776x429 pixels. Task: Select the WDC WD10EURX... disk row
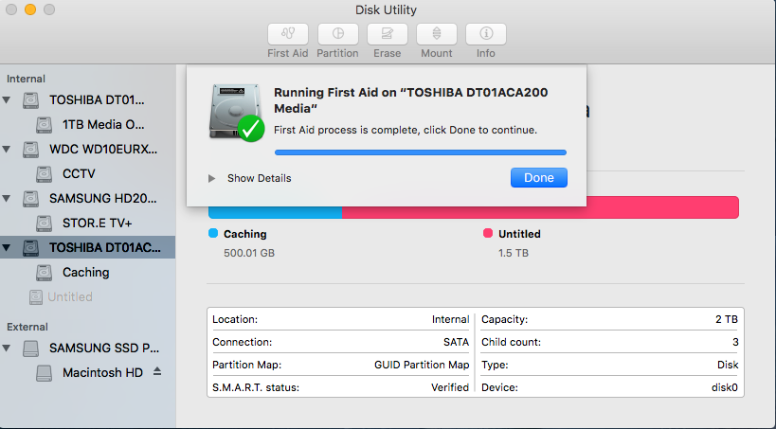[87, 150]
